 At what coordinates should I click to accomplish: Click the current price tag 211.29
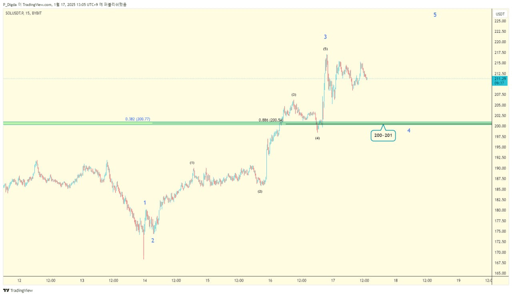[500, 79]
